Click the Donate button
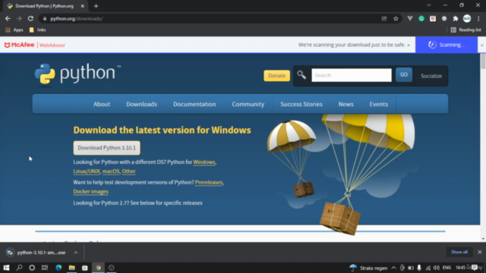 pos(276,76)
